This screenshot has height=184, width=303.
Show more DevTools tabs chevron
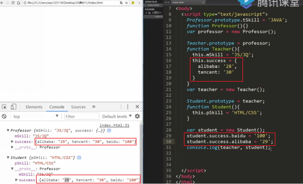(x=94, y=107)
